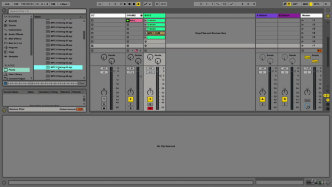Toggle the Loop switch

click(225, 4)
